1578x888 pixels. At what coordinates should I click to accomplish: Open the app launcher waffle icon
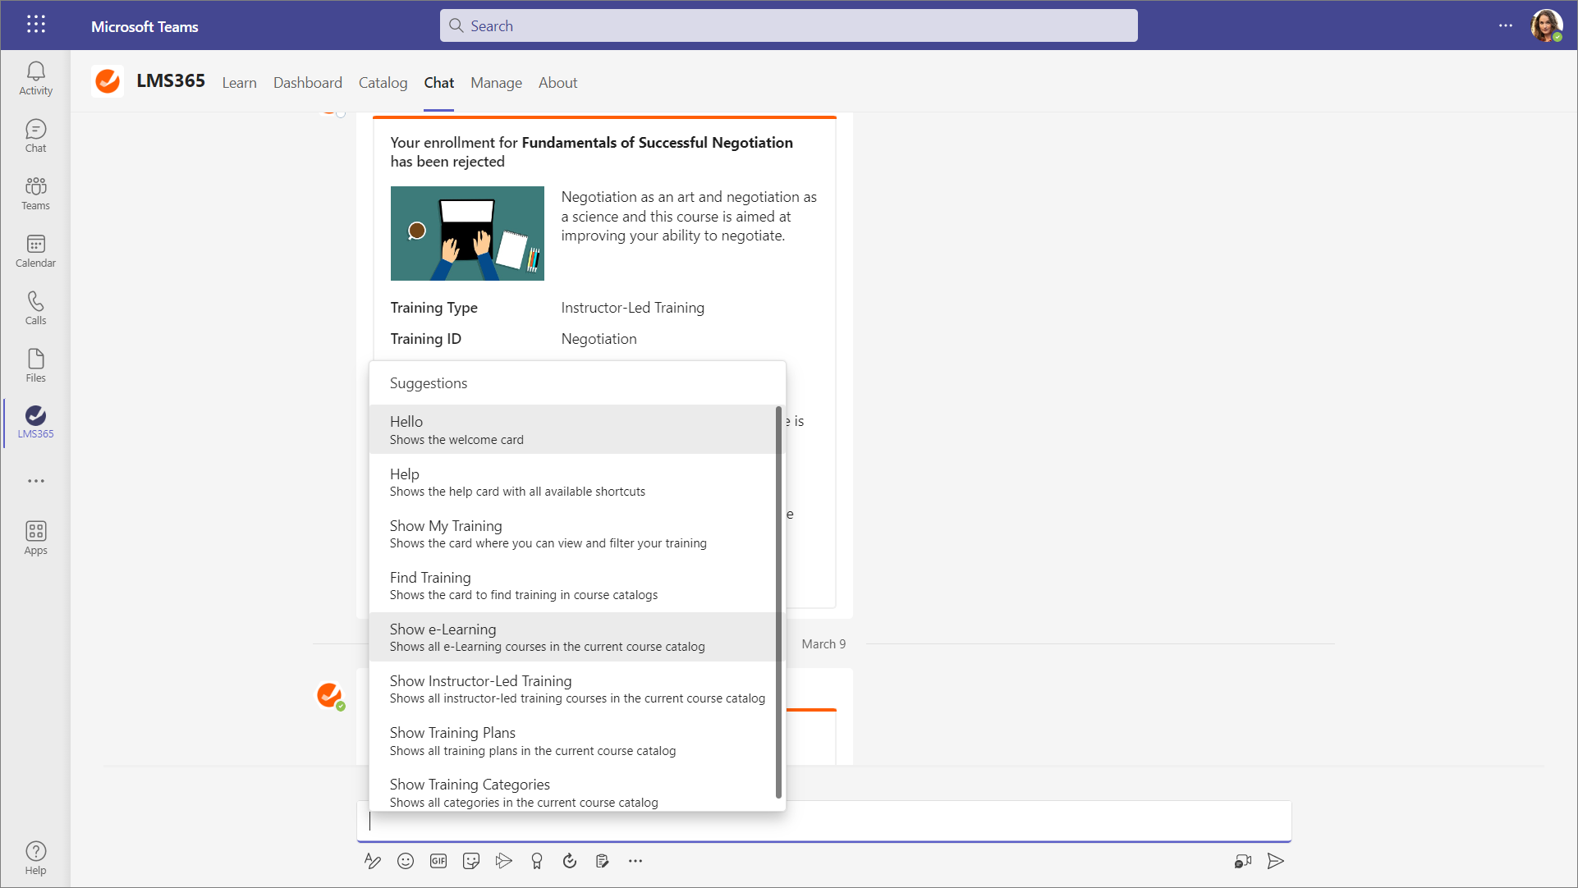tap(35, 25)
